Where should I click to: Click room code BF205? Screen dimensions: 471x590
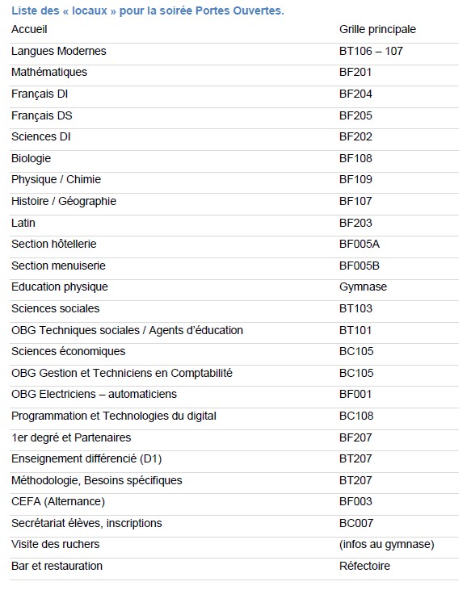[355, 115]
